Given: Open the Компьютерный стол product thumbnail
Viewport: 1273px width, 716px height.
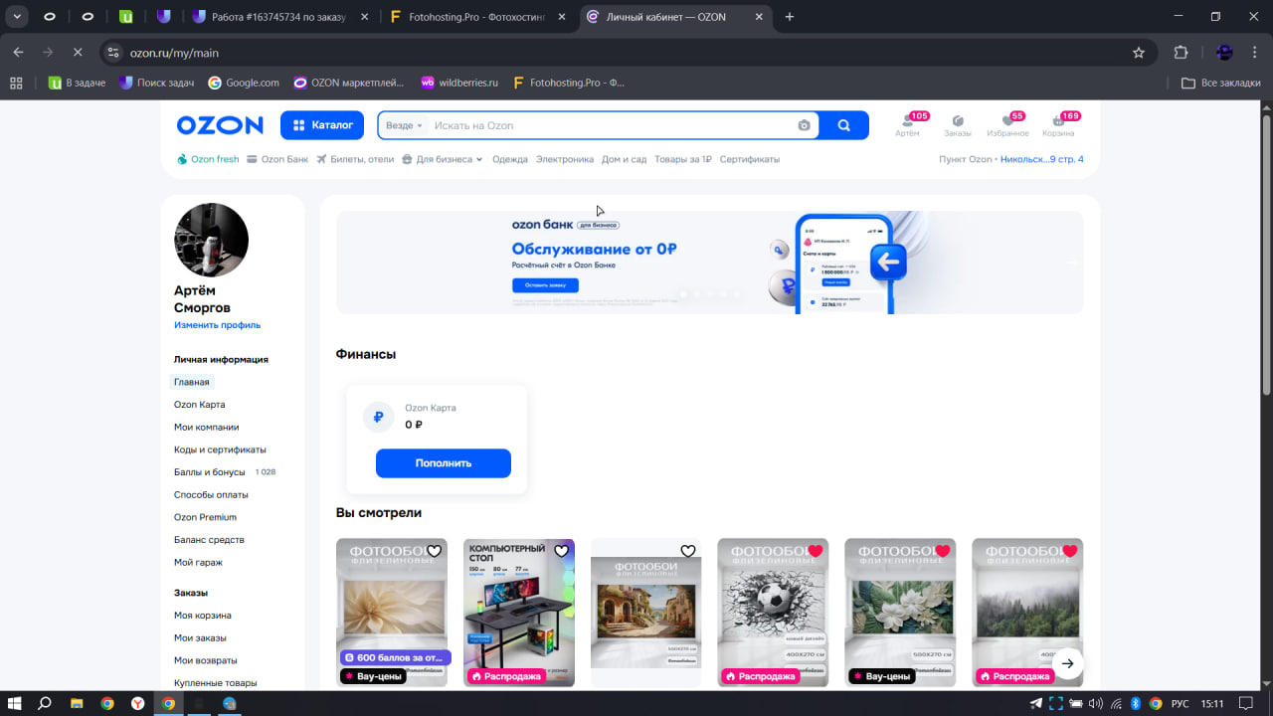Looking at the screenshot, I should pos(518,612).
